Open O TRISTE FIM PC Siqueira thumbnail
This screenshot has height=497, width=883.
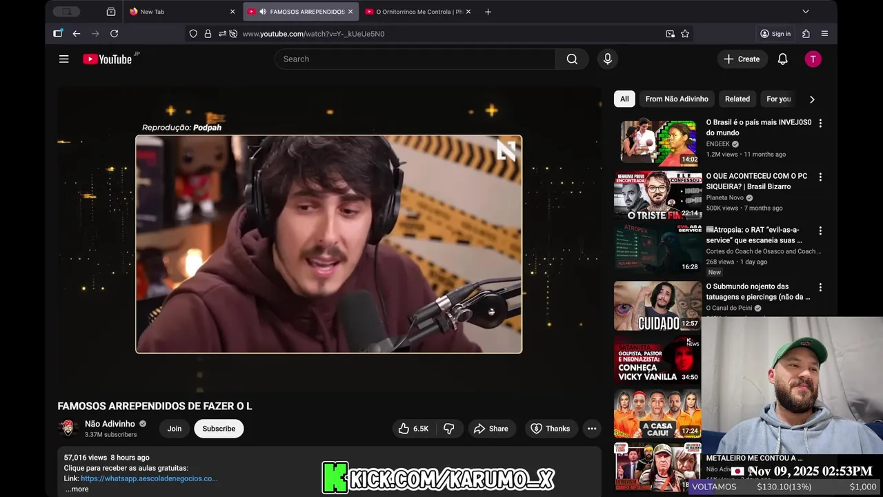(657, 196)
